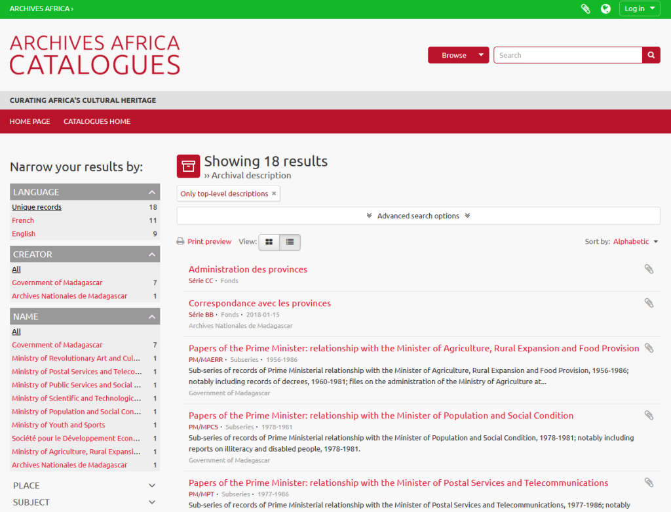The height and width of the screenshot is (512, 671).
Task: Click the search magnifier button
Action: point(651,55)
